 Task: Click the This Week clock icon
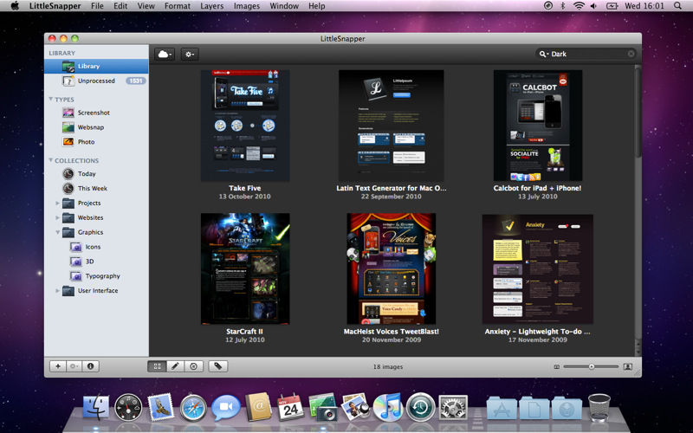click(68, 188)
